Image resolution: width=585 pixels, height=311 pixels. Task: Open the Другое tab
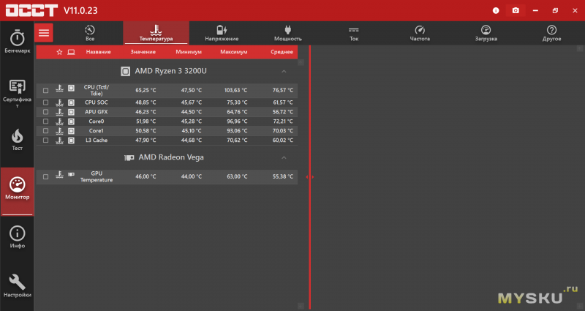tap(552, 33)
